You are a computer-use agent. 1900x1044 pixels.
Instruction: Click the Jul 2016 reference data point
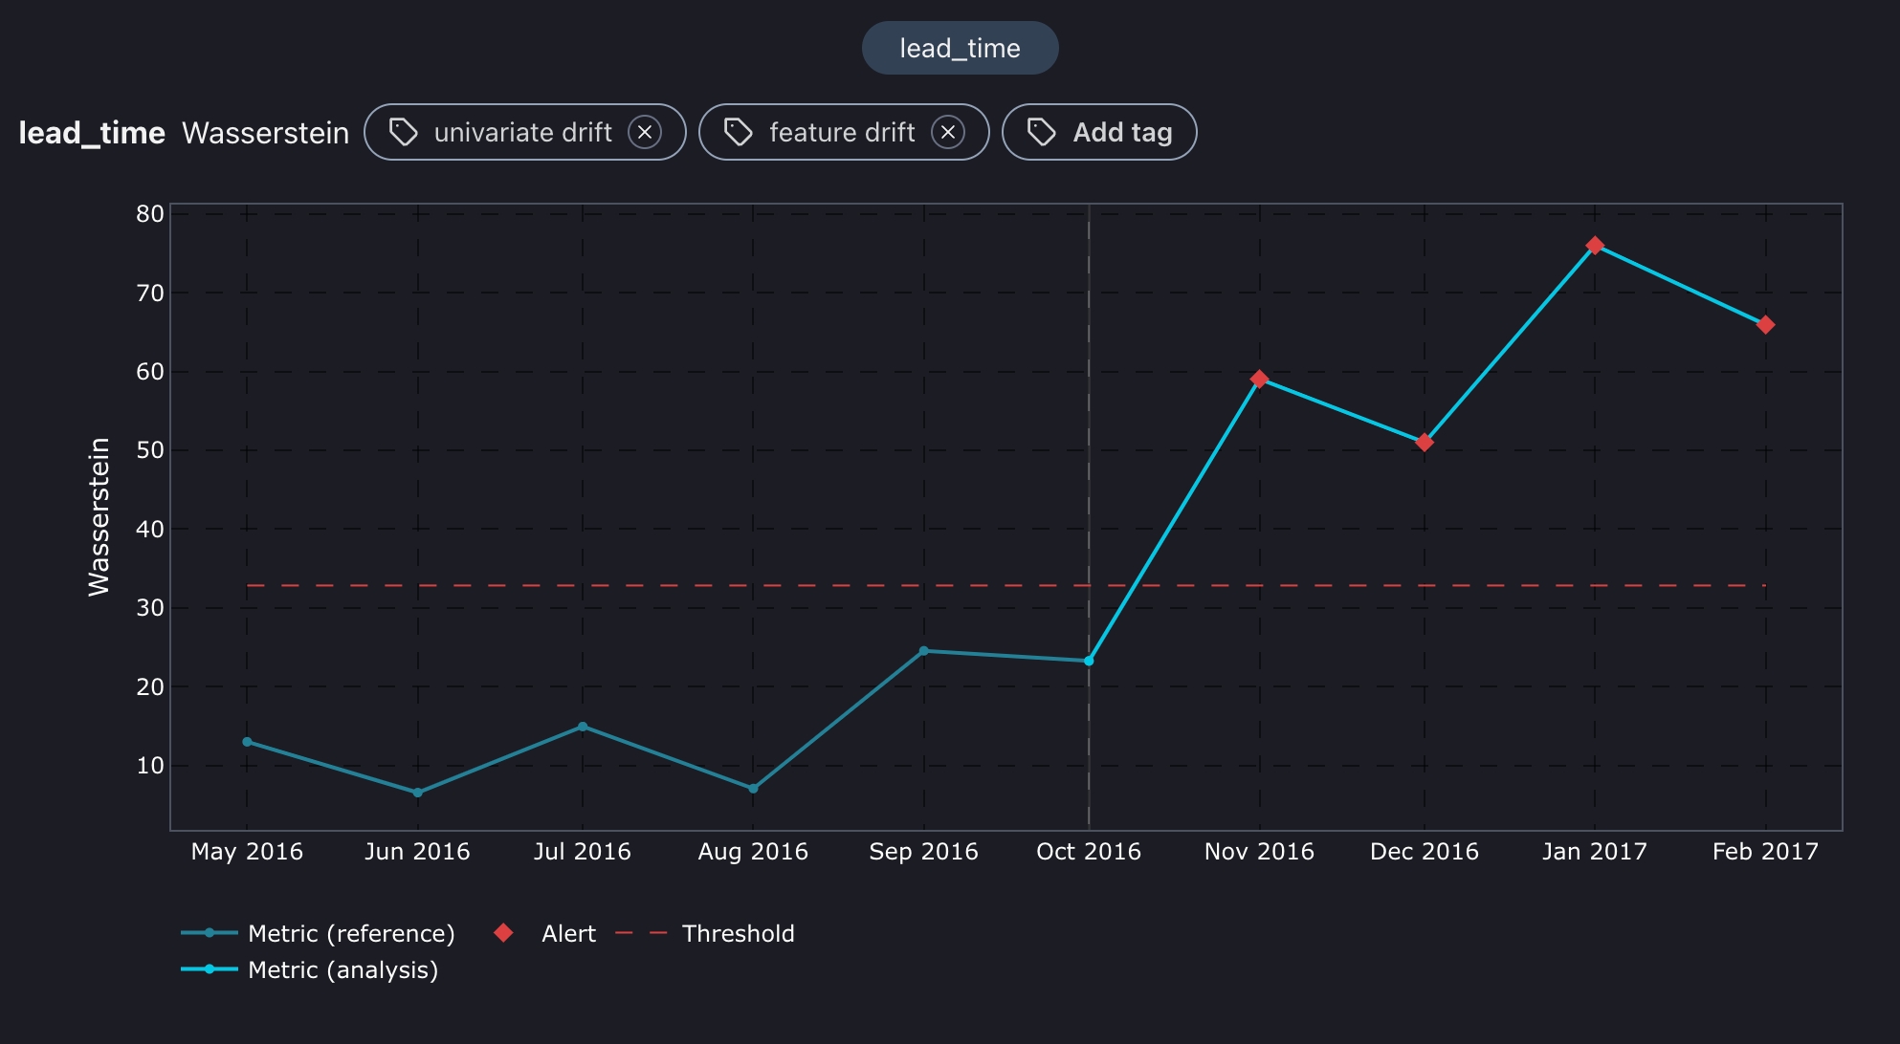(583, 727)
